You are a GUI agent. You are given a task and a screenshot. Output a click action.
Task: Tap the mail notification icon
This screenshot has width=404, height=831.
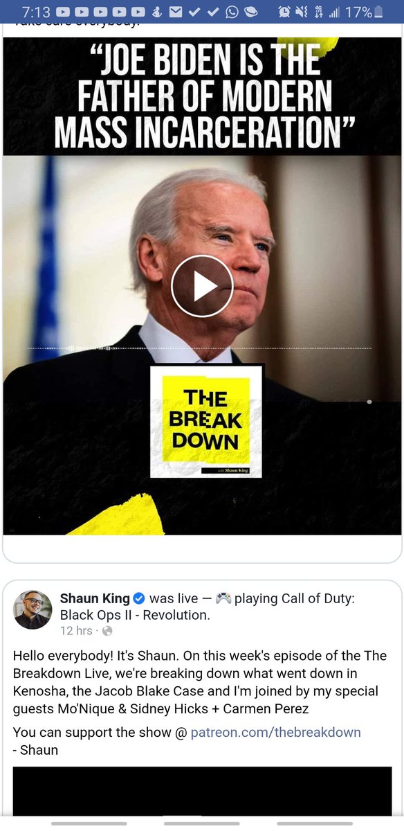click(x=176, y=12)
